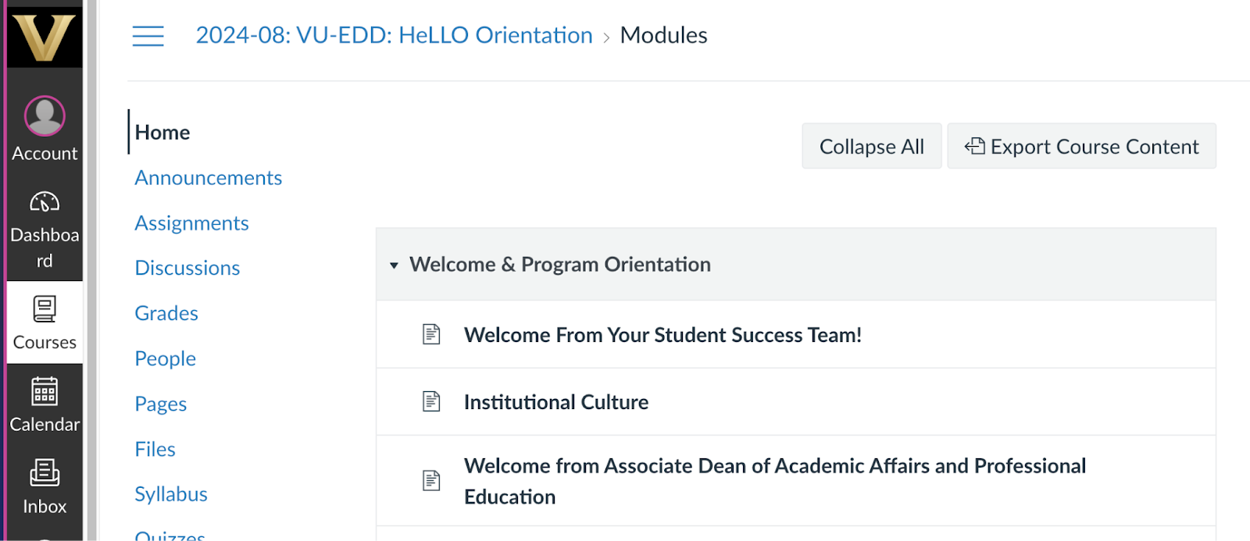Viewport: 1250px width, 541px height.
Task: Go to Discussions in course menu
Action: pyautogui.click(x=187, y=268)
